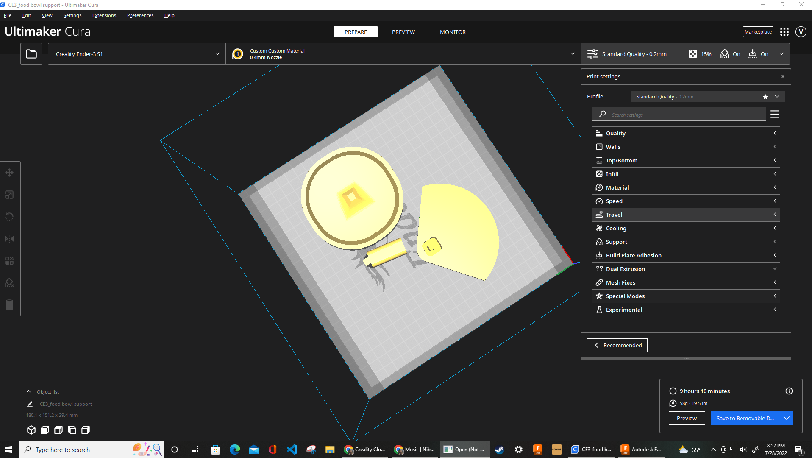Open the Creality Ender-3 S1 printer dropdown
Screen dimensions: 812x458
pos(136,54)
